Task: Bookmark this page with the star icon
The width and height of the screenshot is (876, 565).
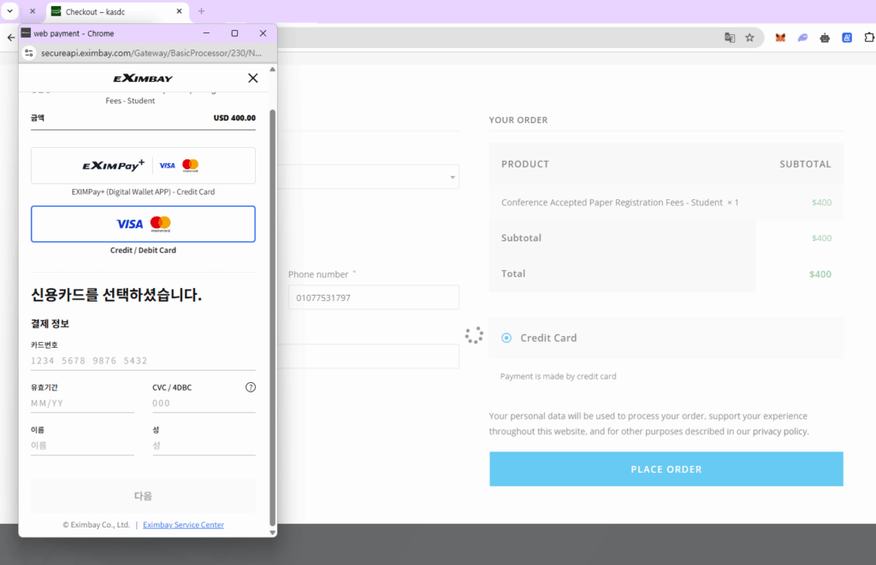Action: coord(749,38)
